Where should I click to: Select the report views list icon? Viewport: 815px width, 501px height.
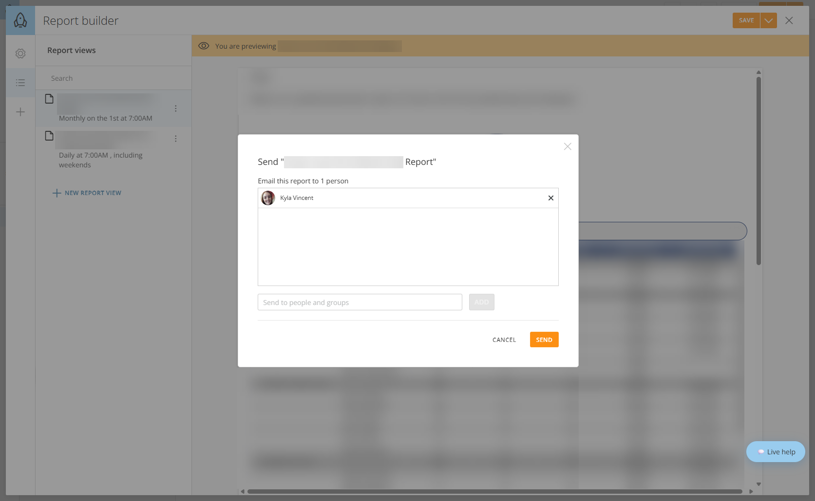[x=20, y=83]
